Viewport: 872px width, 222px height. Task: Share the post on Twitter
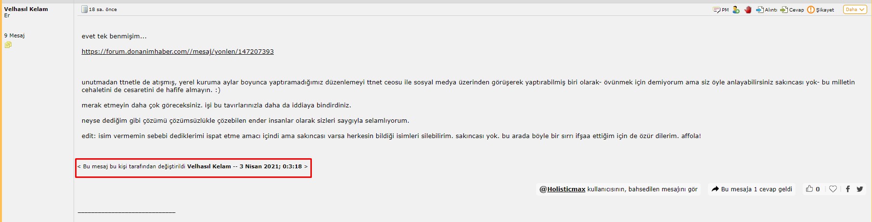click(x=860, y=189)
